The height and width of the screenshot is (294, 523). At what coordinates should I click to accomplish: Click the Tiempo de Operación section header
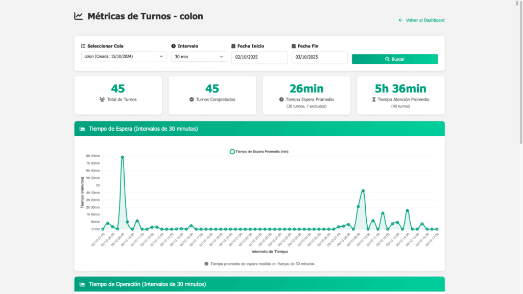(259, 284)
